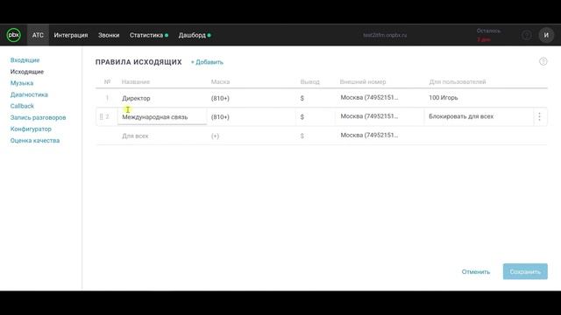Screen dimensions: 561x315
Task: Edit the Международная связь name field
Action: tap(162, 116)
